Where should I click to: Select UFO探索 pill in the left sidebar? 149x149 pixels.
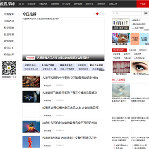pyautogui.click(x=9, y=41)
